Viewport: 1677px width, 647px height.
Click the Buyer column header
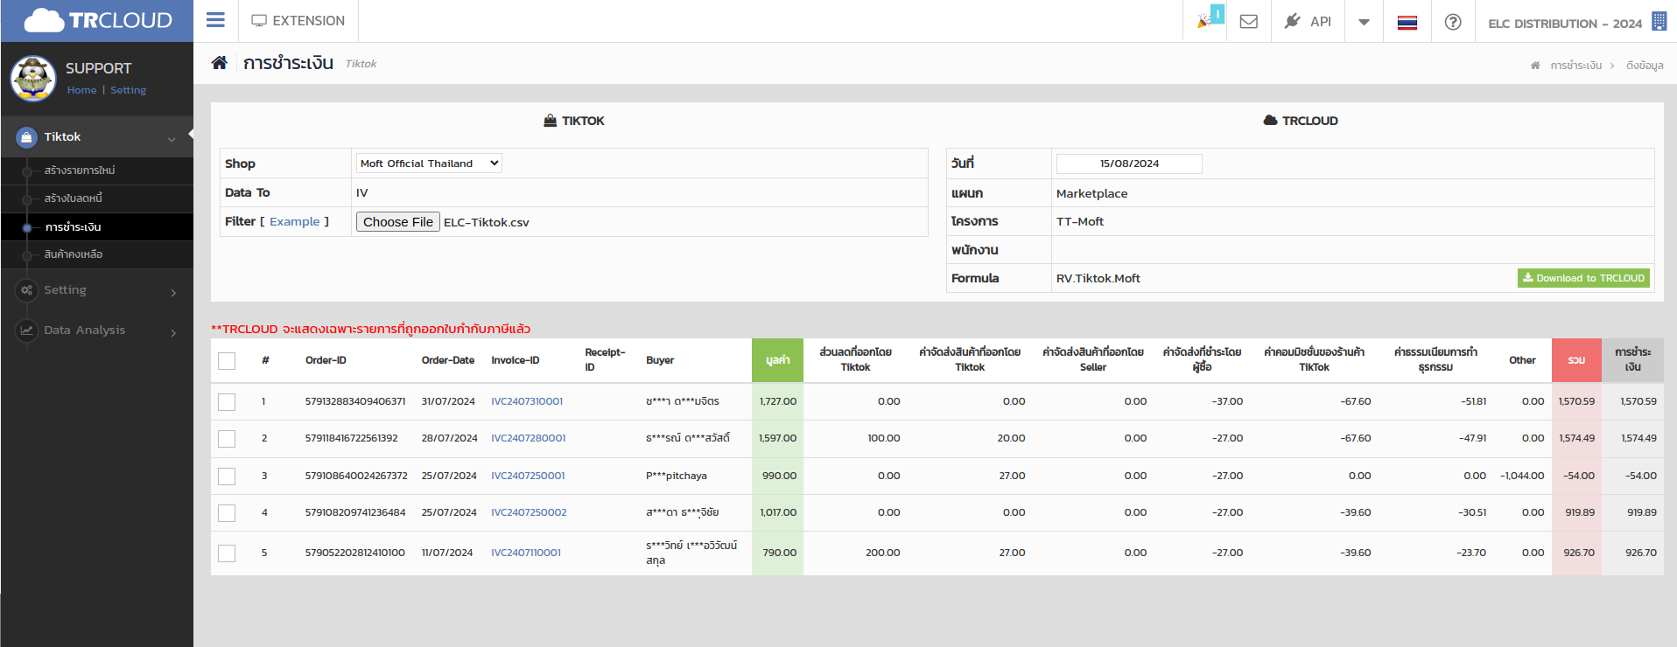click(x=660, y=360)
